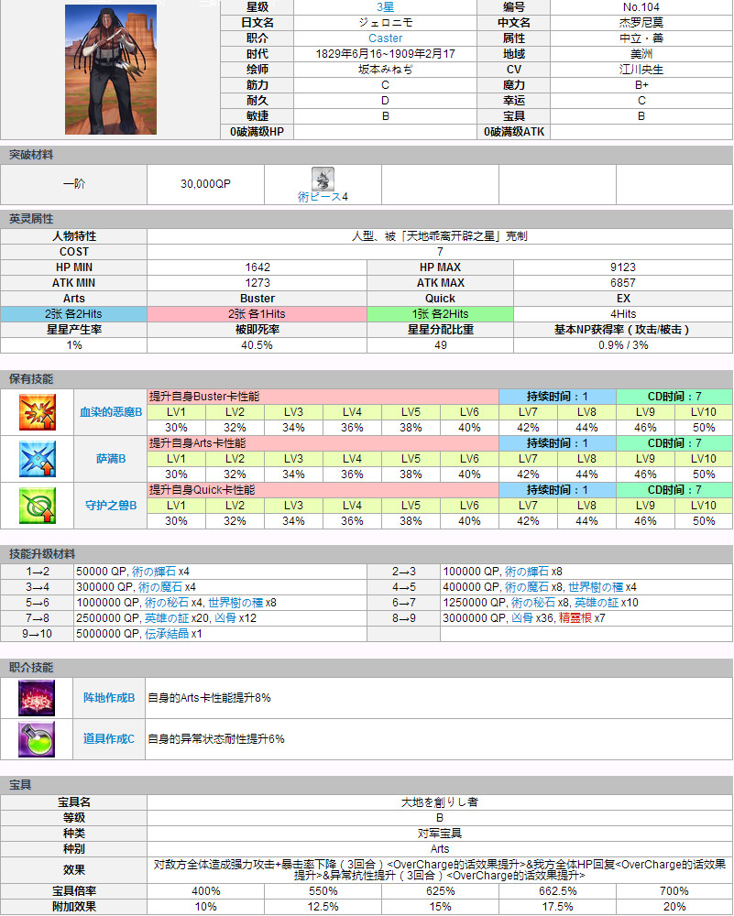Click the 守护之兽B Quick skill icon

point(38,506)
